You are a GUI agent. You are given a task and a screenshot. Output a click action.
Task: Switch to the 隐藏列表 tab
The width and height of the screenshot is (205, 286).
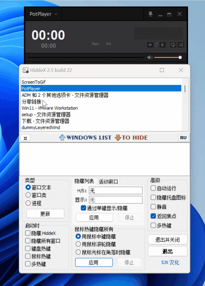coord(84,181)
